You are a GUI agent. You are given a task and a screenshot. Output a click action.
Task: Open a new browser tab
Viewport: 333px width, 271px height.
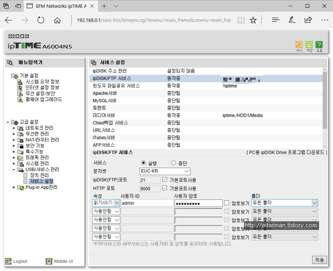104,6
